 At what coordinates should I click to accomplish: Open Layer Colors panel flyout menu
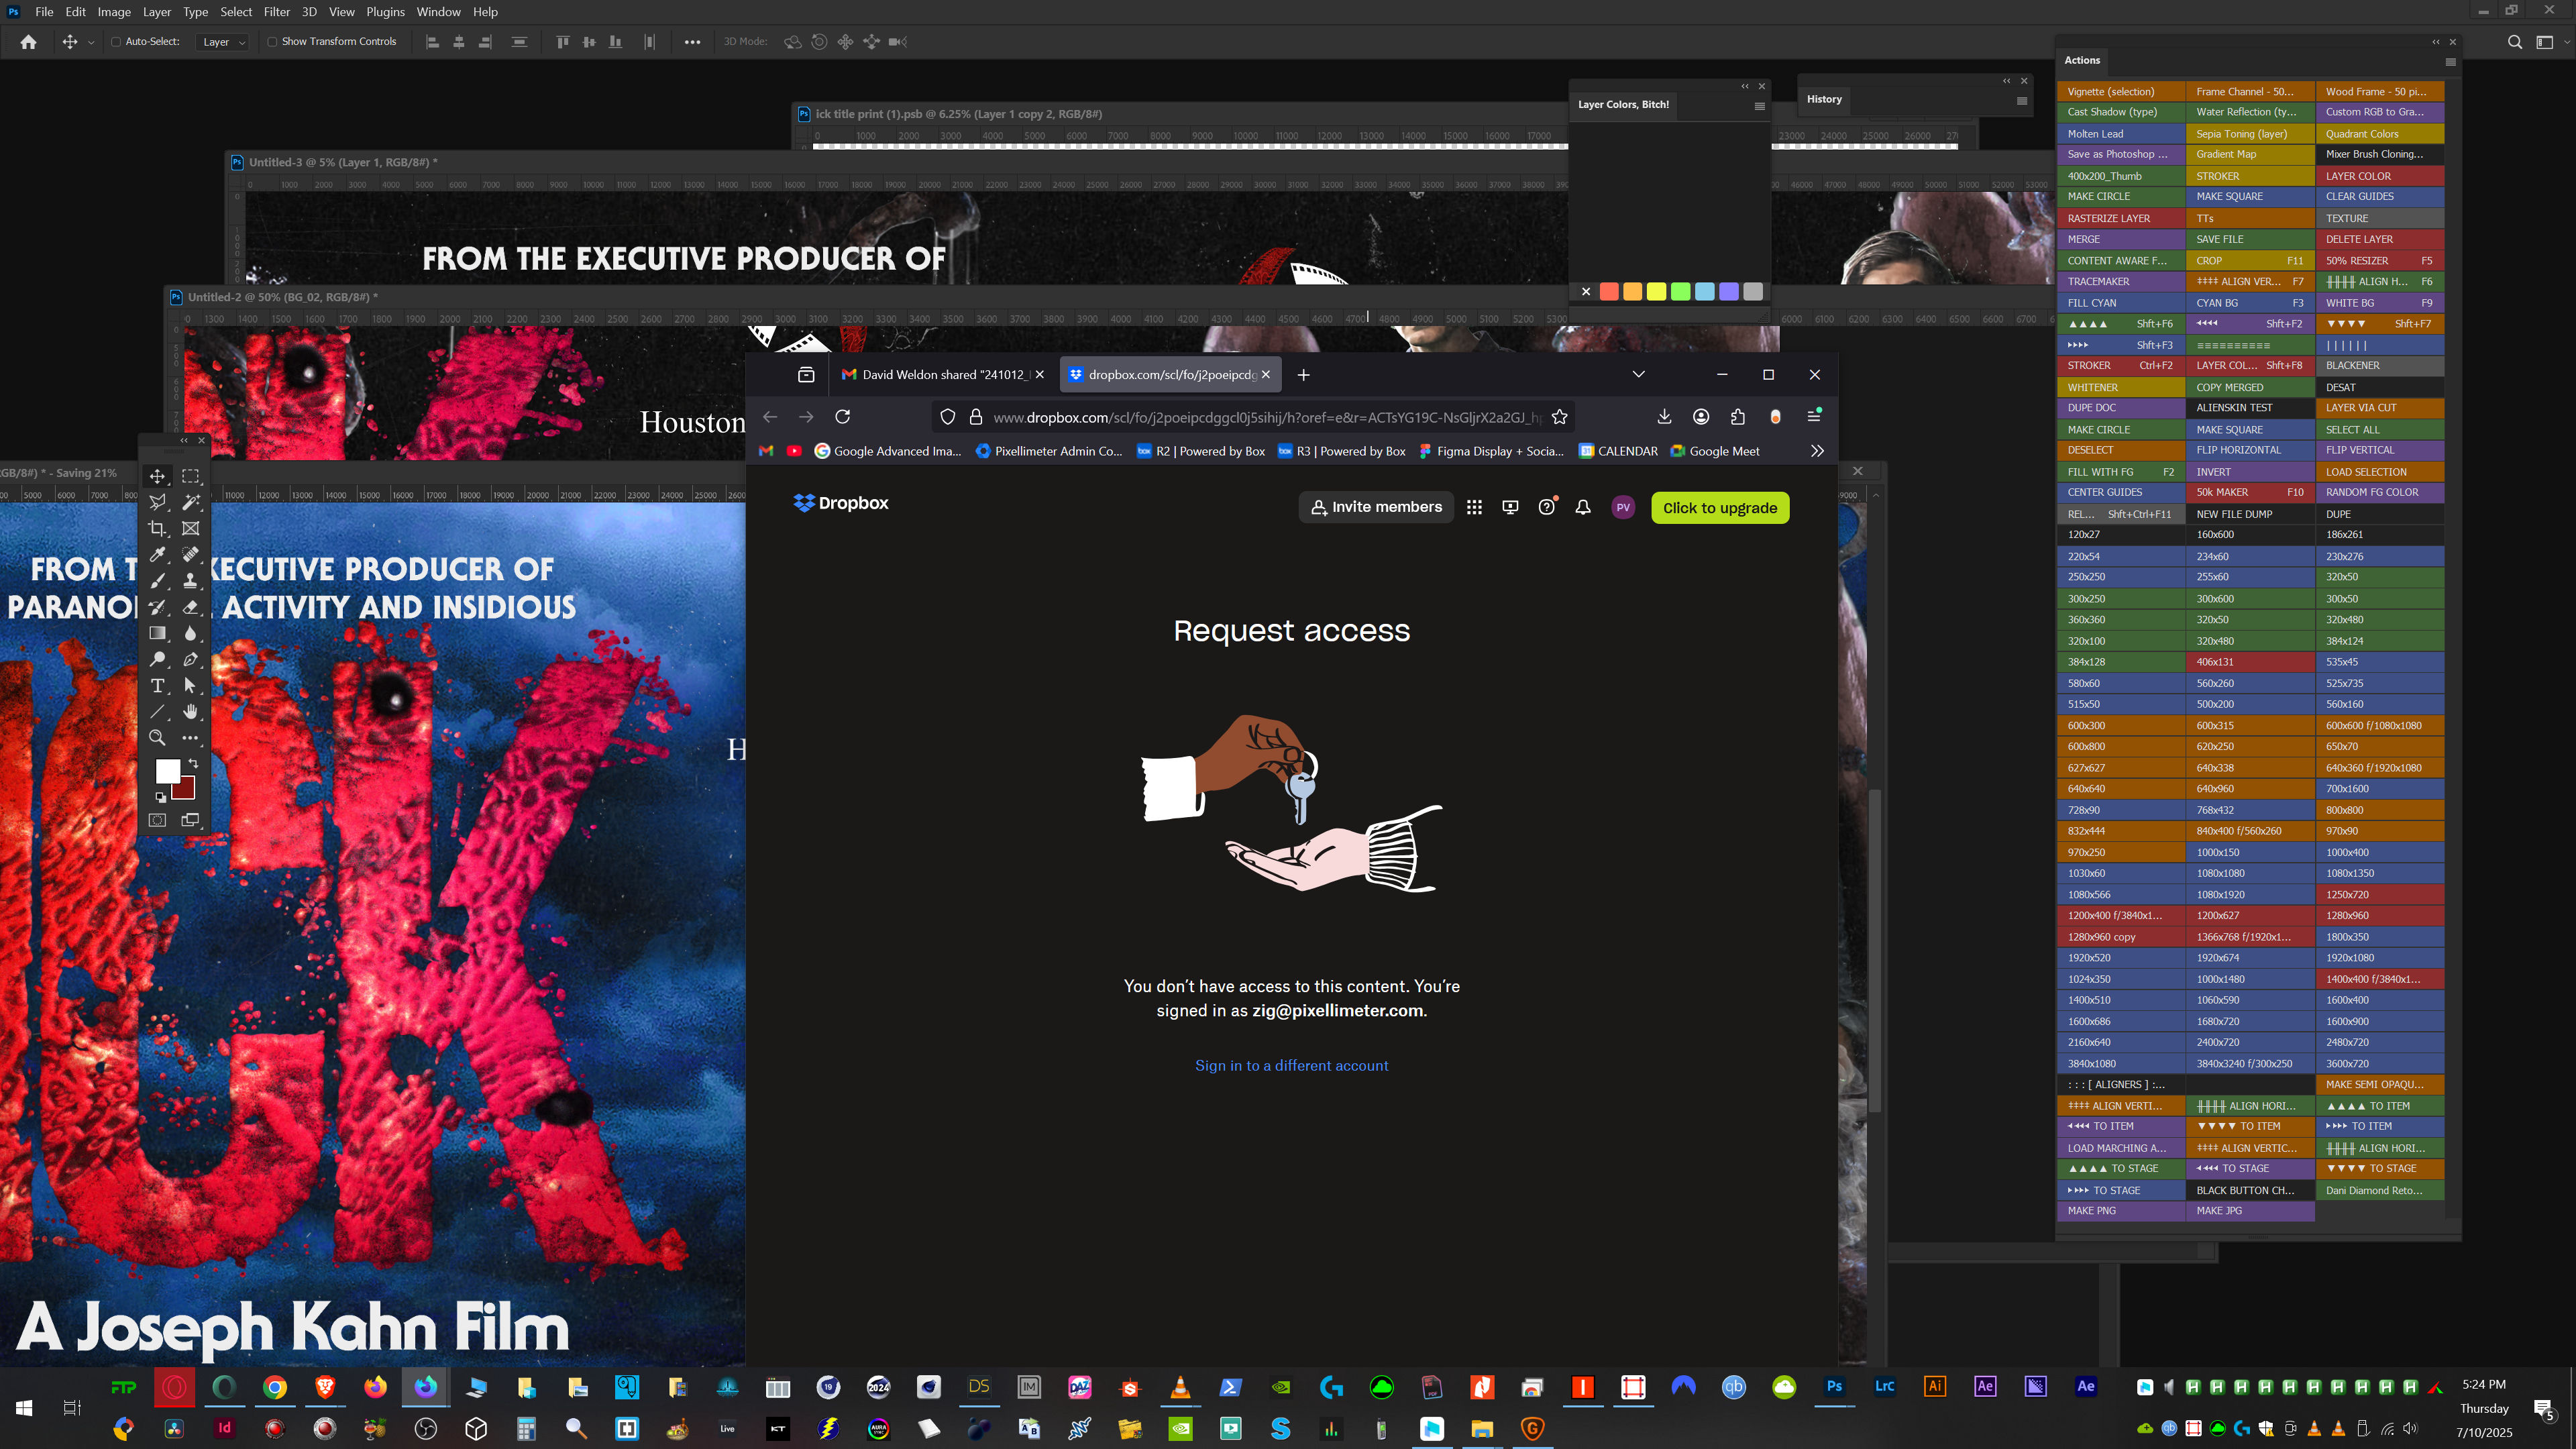point(1759,105)
